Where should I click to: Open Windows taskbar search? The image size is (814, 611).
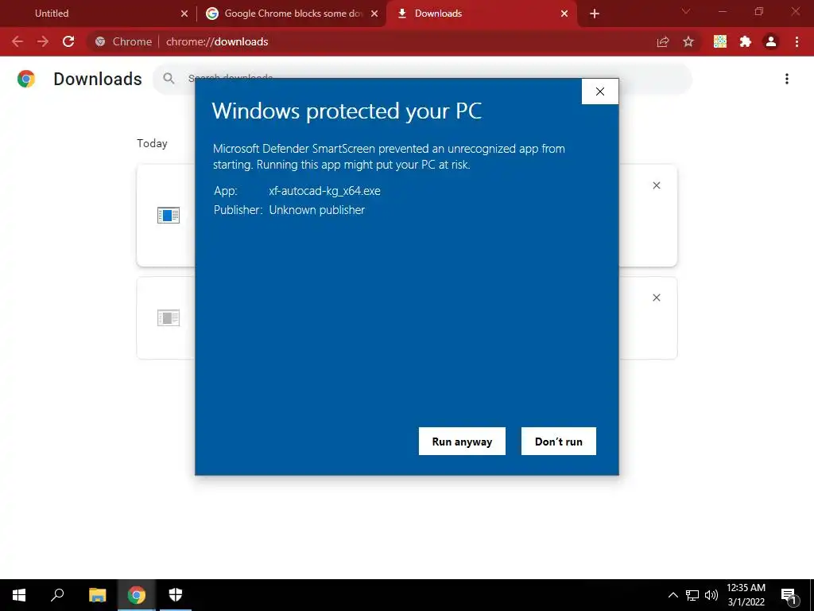click(x=57, y=595)
